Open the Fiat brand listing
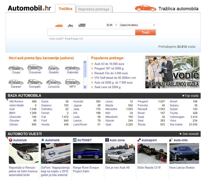This screenshot has height=187, width=208. click(x=44, y=117)
